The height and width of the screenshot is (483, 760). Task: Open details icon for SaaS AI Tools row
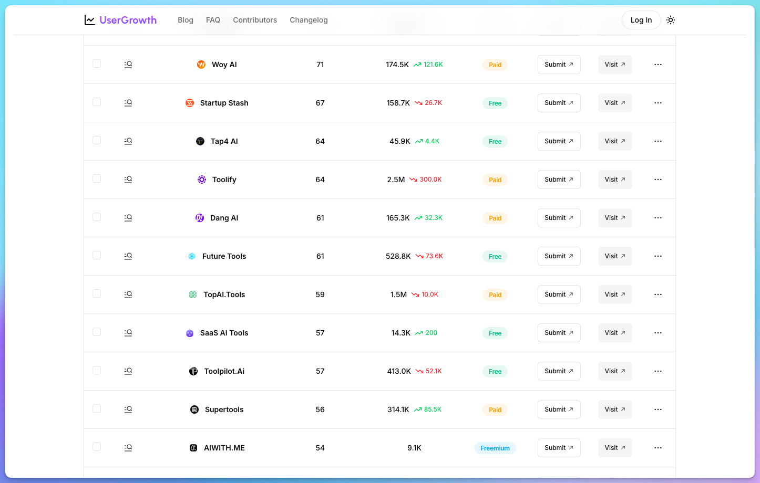pos(128,333)
